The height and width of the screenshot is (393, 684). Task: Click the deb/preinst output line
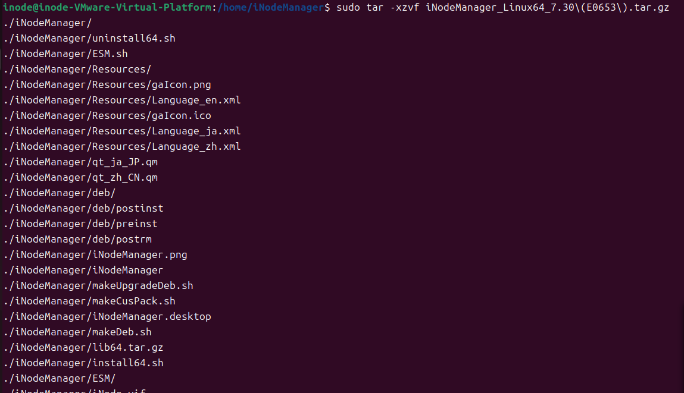(x=80, y=224)
